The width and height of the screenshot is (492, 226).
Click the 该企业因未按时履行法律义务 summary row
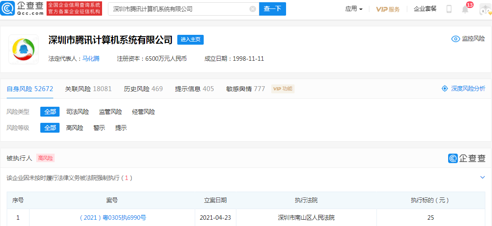pyautogui.click(x=246, y=178)
